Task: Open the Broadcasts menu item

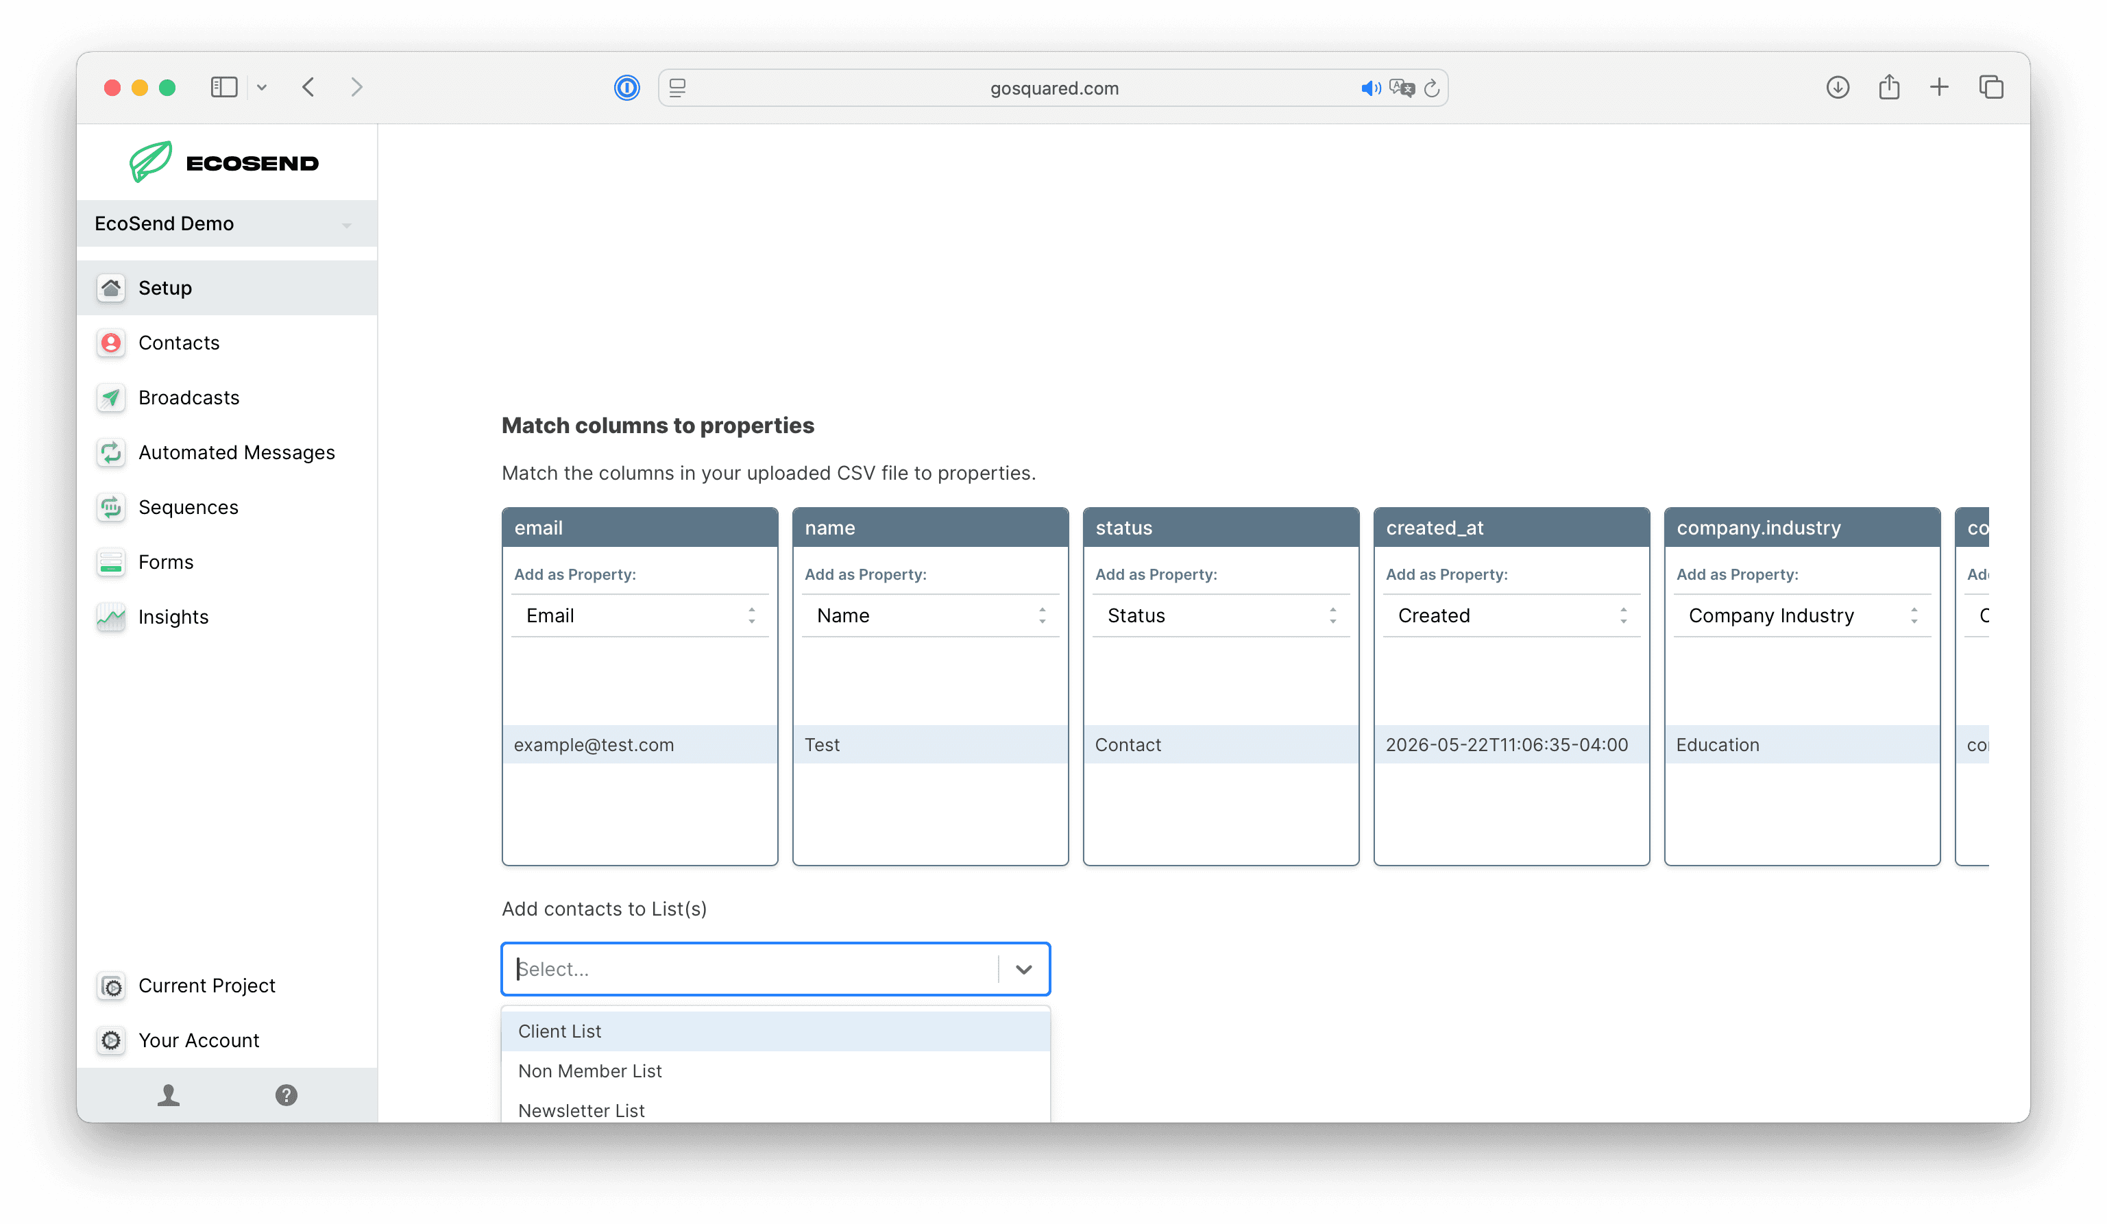Action: [228, 398]
